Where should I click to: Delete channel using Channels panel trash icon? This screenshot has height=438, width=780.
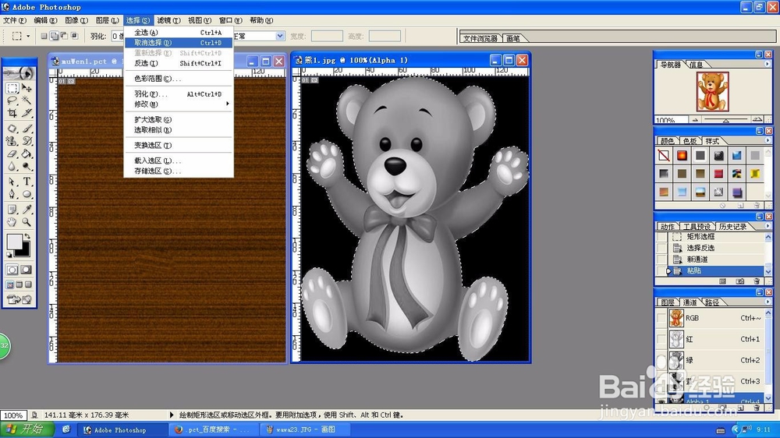[757, 408]
